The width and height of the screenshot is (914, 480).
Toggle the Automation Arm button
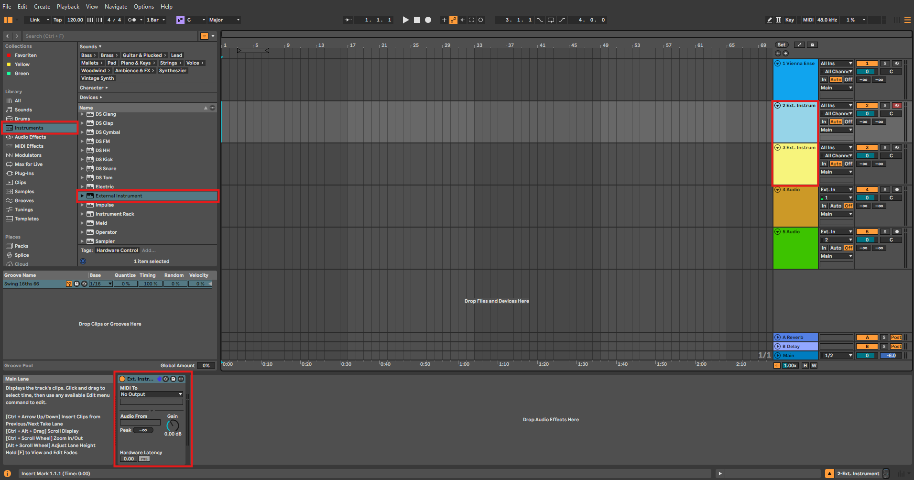tap(453, 20)
